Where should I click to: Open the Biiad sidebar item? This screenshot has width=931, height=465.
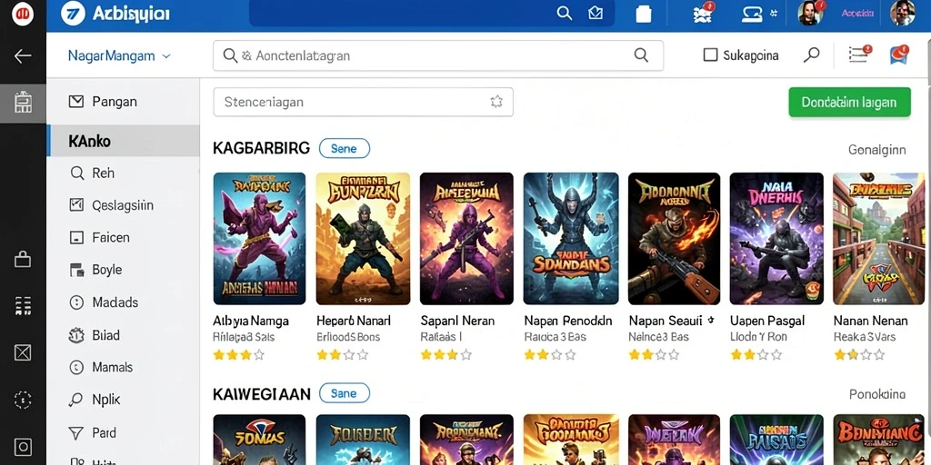click(x=124, y=335)
